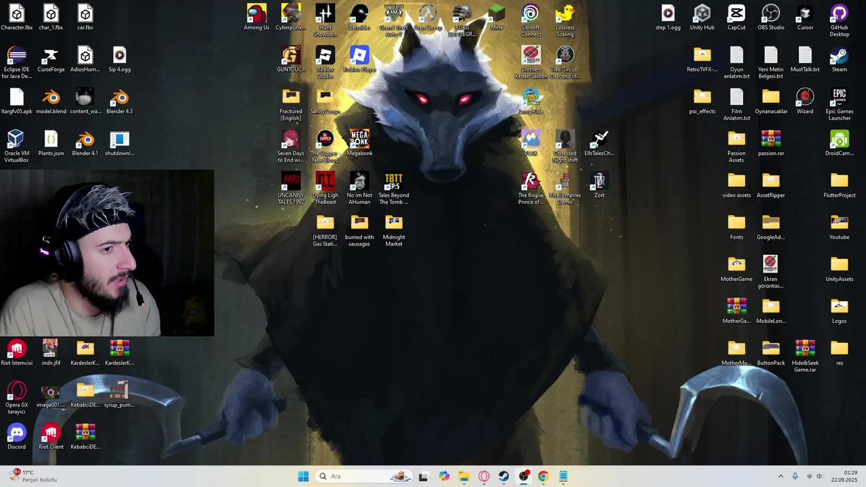The image size is (866, 487).
Task: Select the Hunt Showdown desktop icon
Action: pyautogui.click(x=325, y=20)
